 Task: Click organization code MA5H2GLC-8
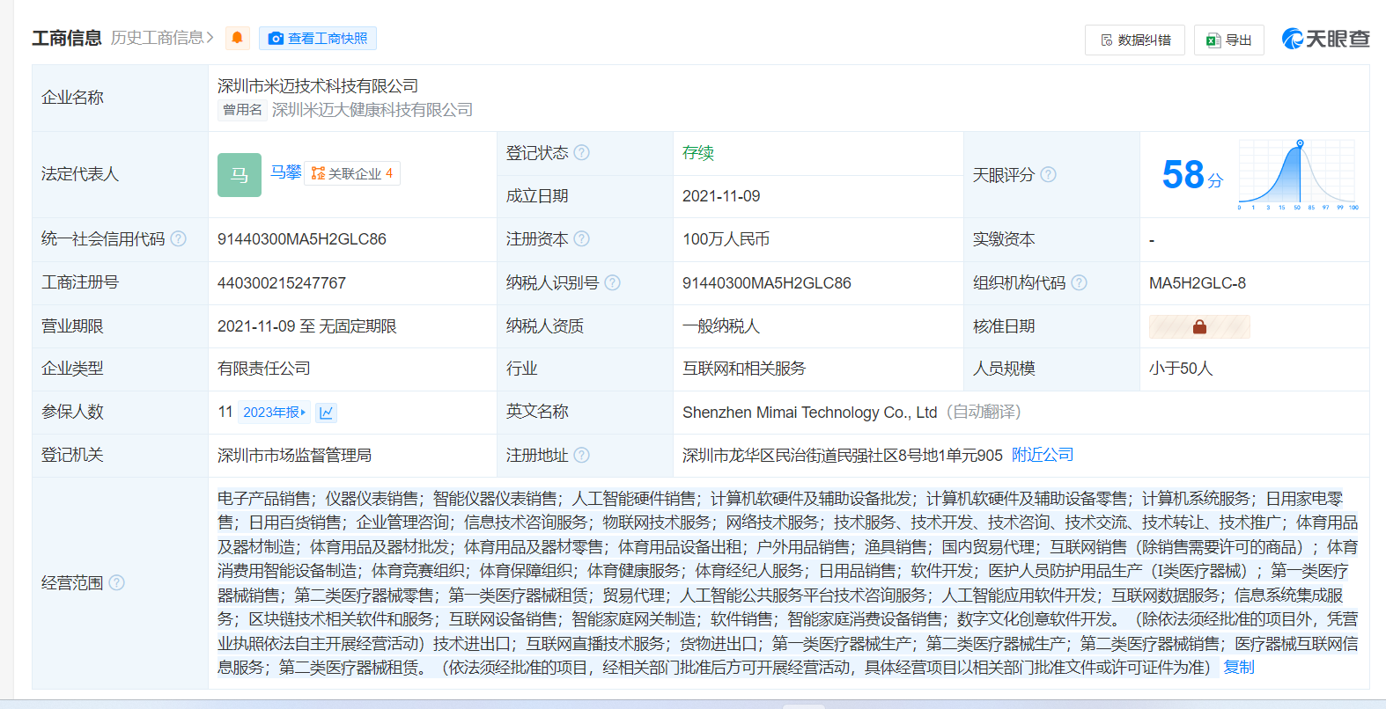pyautogui.click(x=1198, y=282)
